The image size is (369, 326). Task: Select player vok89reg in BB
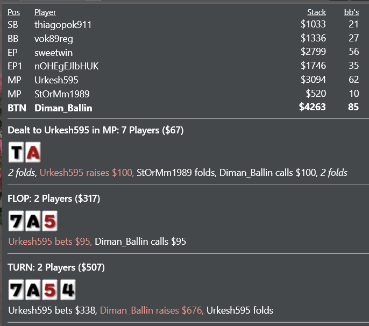click(x=183, y=38)
